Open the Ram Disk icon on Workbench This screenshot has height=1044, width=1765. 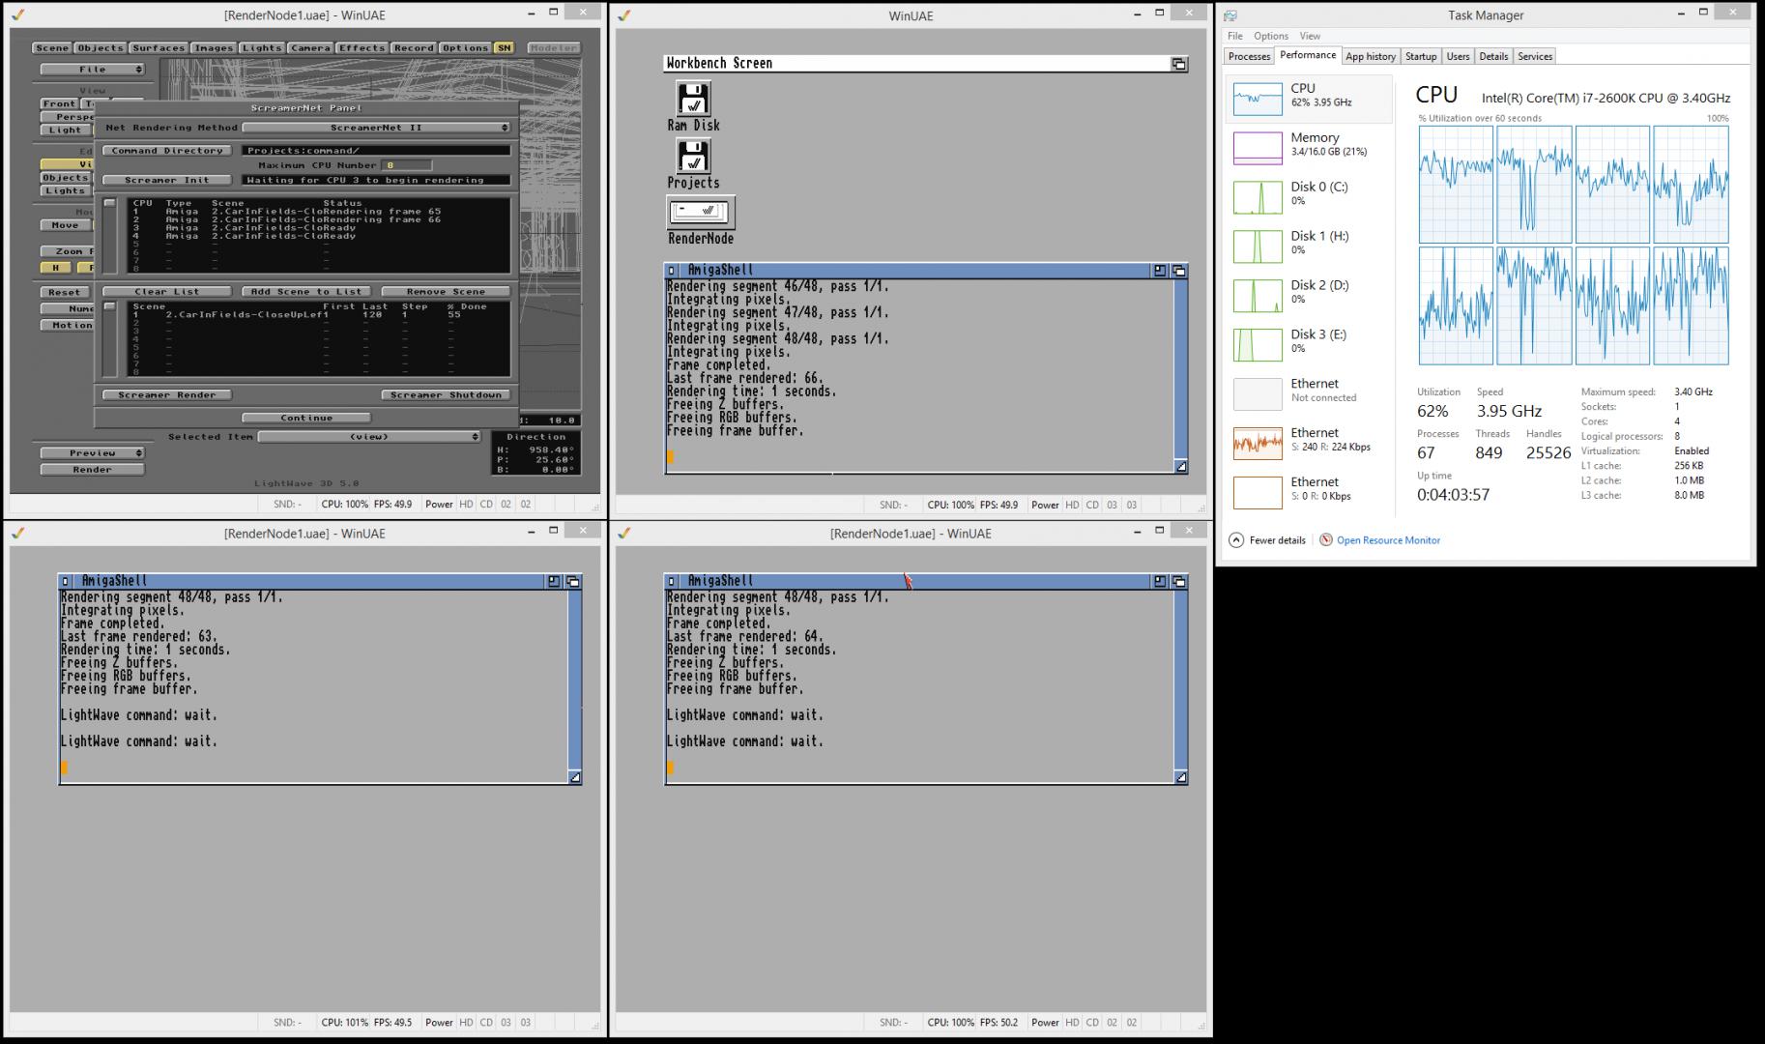(x=693, y=100)
